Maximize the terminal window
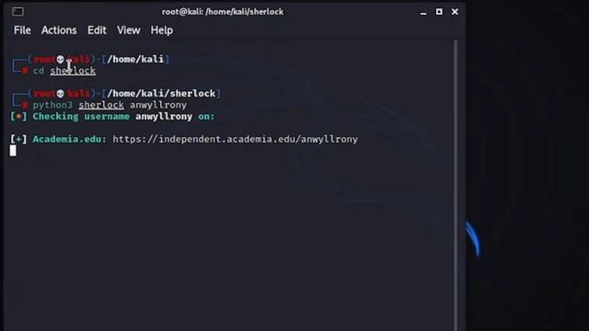This screenshot has width=589, height=331. 439,12
